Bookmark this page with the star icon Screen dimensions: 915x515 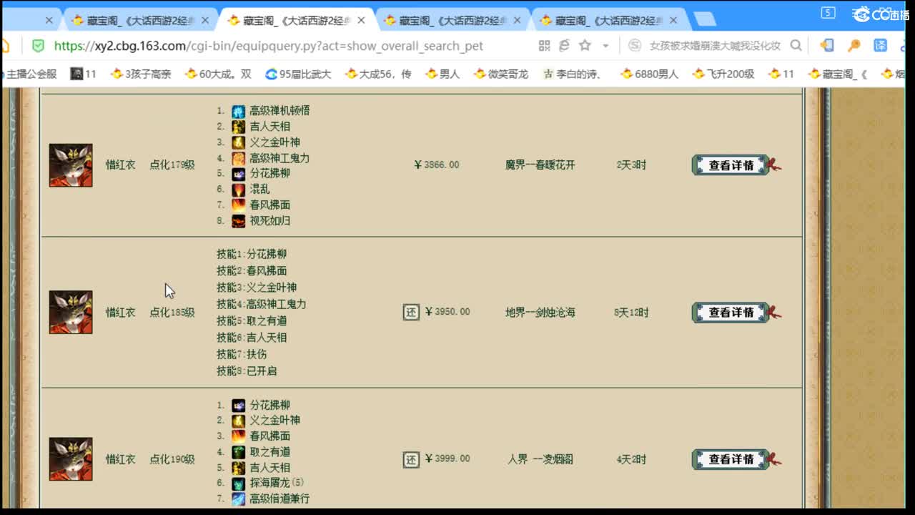(585, 46)
